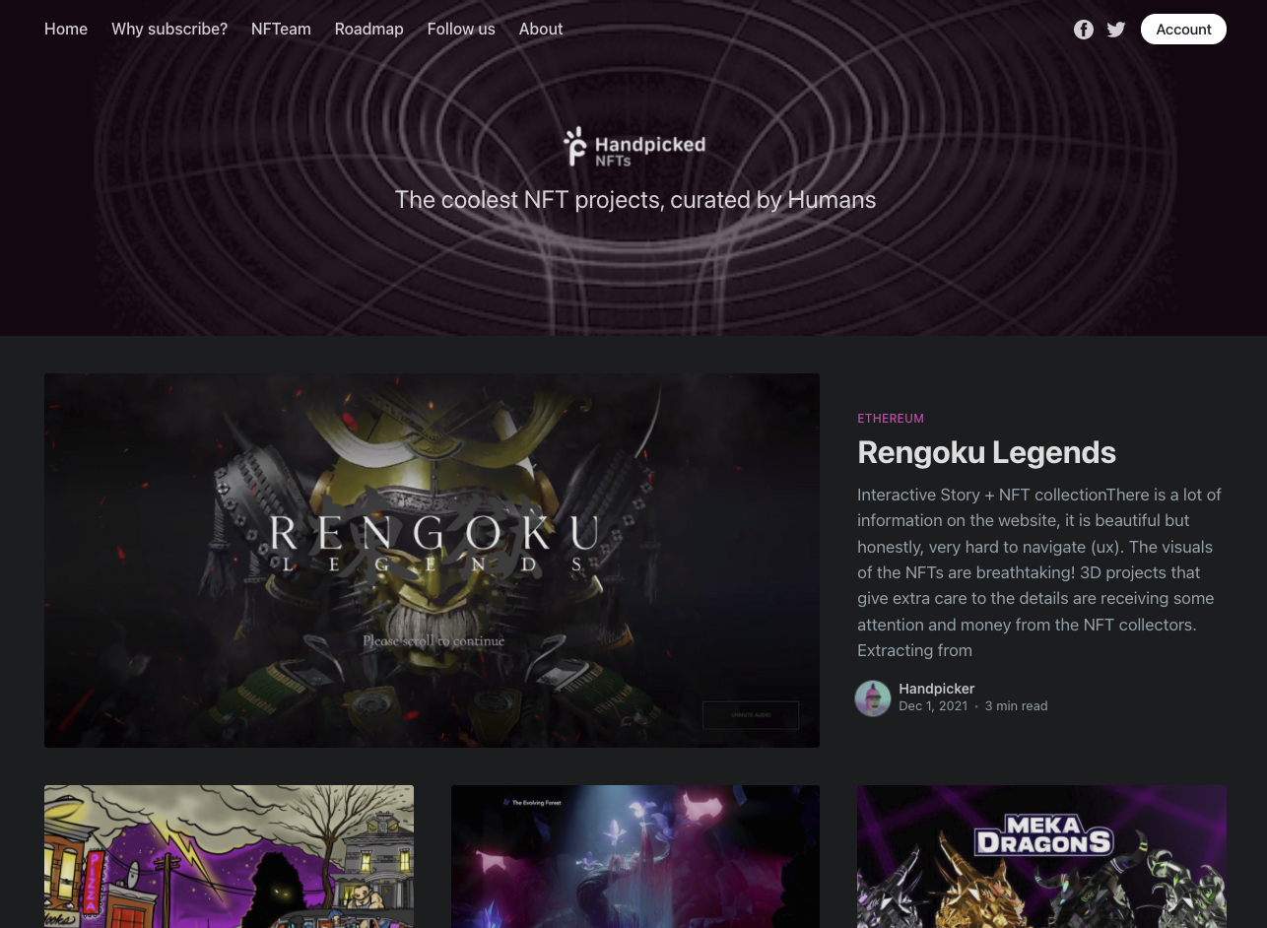Select Follow us in the navigation
Viewport: 1267px width, 928px height.
click(461, 30)
